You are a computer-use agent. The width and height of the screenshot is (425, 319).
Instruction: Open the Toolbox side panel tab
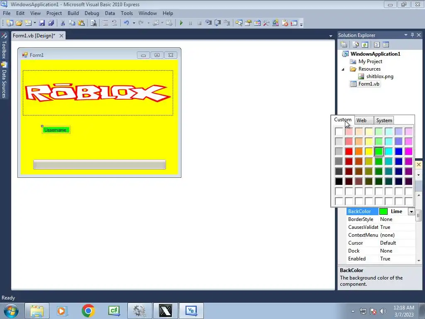click(x=4, y=46)
